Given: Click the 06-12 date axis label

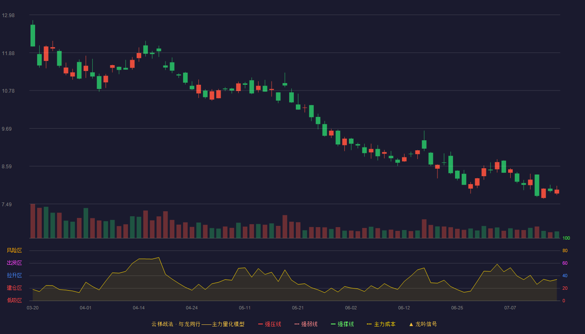Looking at the screenshot, I should [x=404, y=308].
